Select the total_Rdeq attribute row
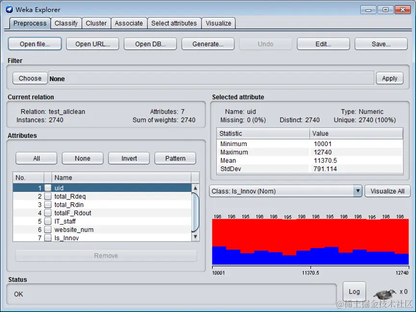Screen dimensions: 416x312 click(102, 196)
